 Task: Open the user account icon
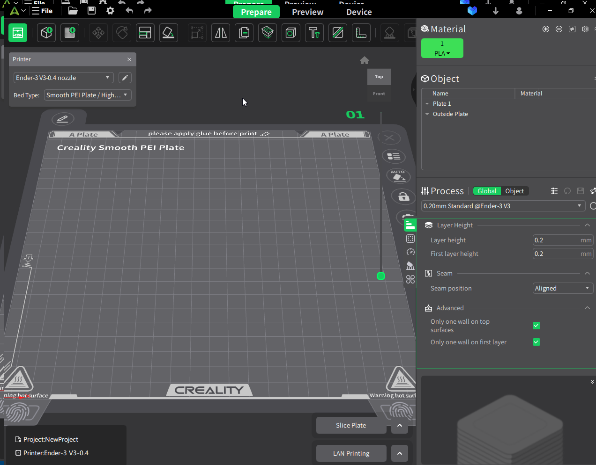click(x=519, y=10)
